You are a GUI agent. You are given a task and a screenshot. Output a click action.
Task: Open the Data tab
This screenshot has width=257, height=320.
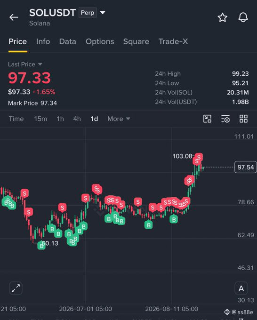68,41
